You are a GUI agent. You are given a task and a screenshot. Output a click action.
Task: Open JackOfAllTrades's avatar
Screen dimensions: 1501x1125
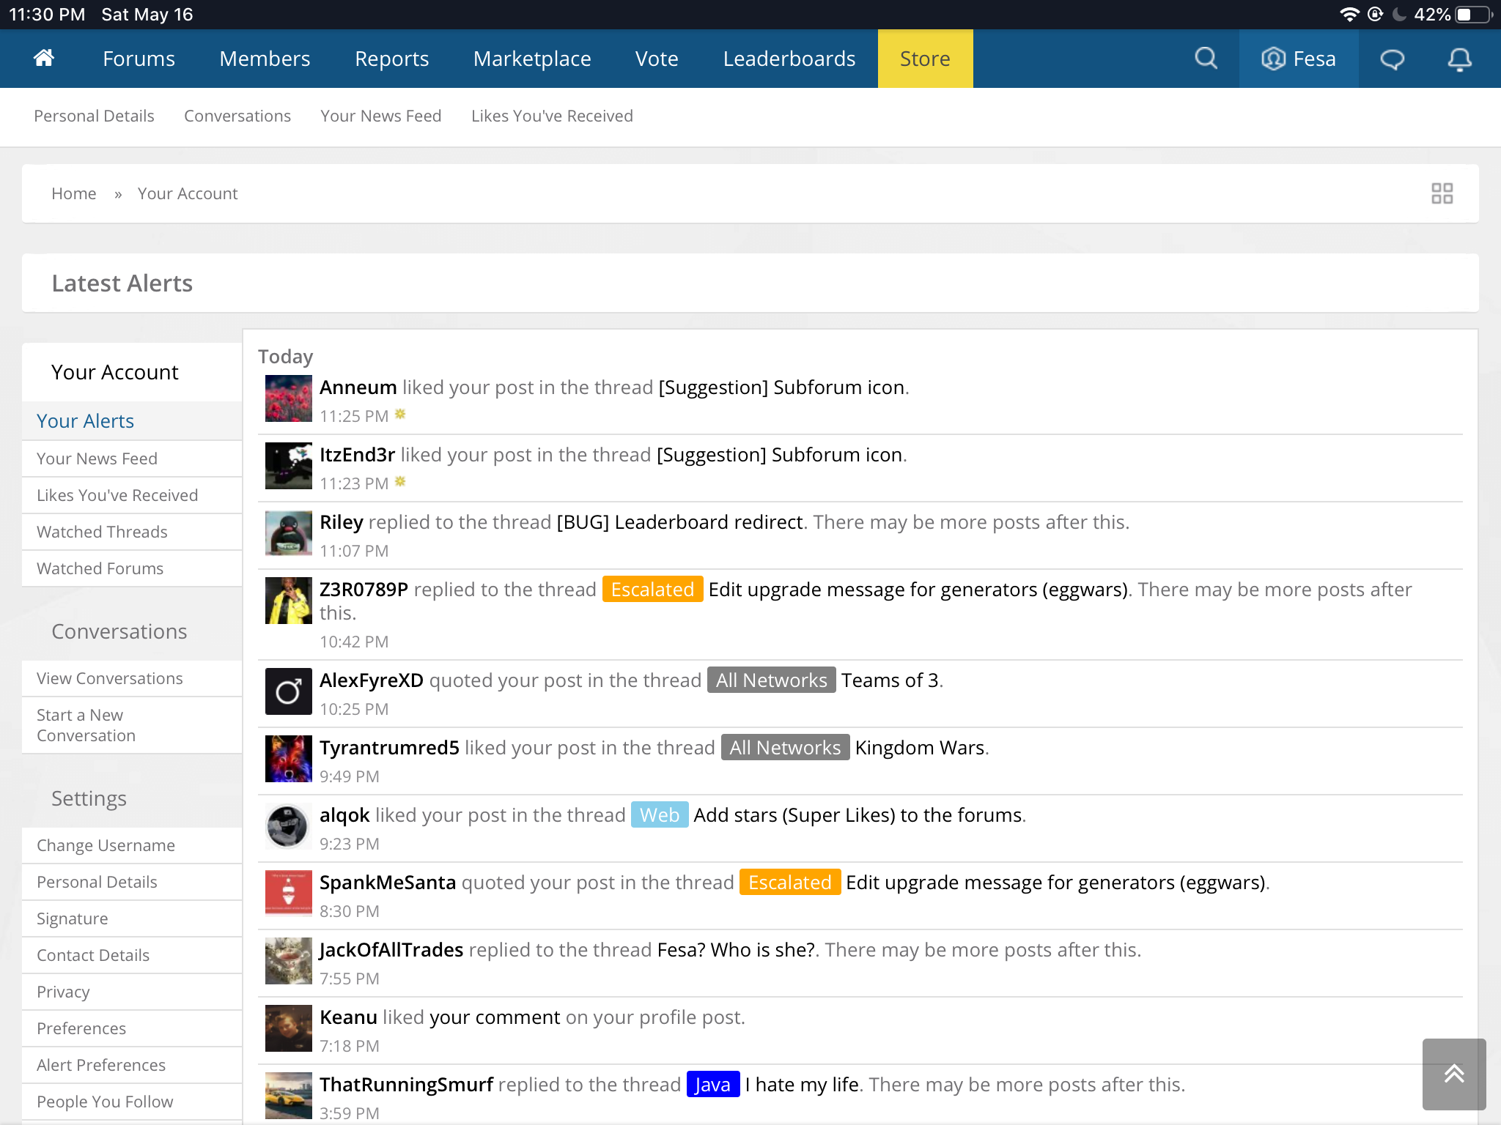tap(288, 961)
